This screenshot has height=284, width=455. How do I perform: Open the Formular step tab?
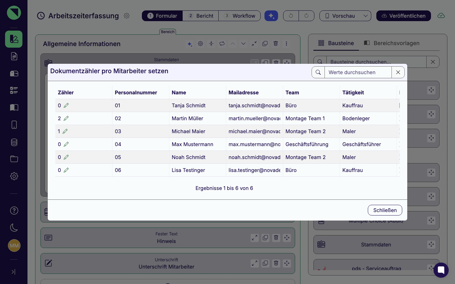coord(162,16)
